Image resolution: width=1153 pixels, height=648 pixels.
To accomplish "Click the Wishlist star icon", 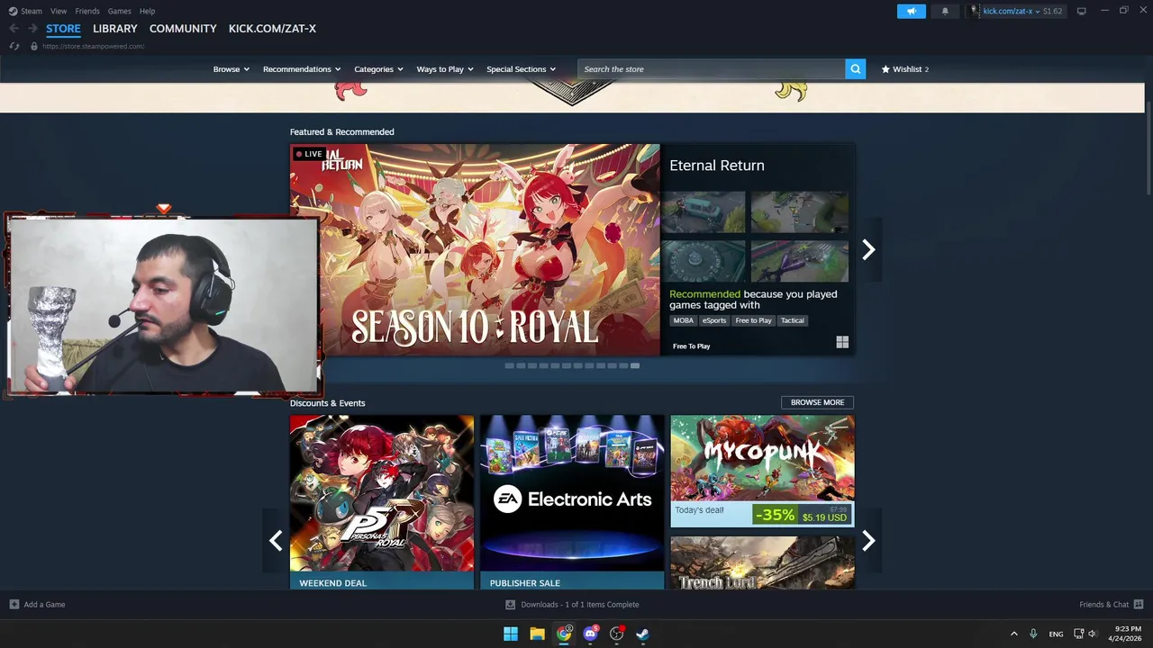I will click(x=885, y=69).
